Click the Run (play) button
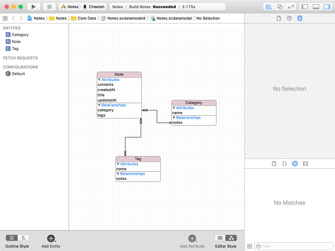This screenshot has height=251, width=335. pos(33,7)
